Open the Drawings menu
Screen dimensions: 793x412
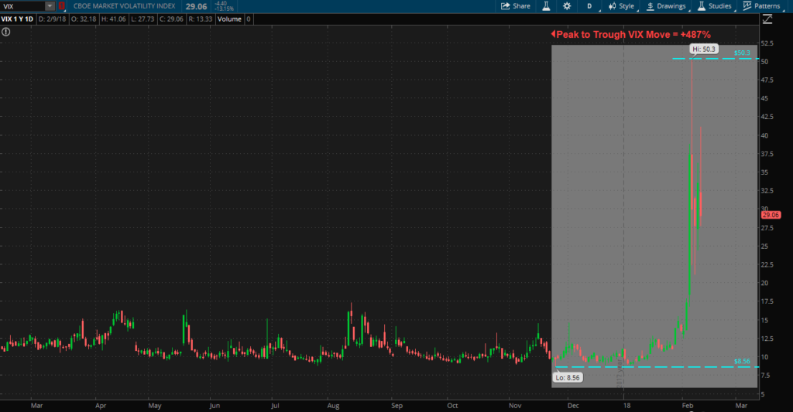[x=667, y=6]
